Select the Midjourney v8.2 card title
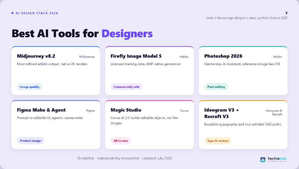The image size is (299, 169). (x=36, y=56)
